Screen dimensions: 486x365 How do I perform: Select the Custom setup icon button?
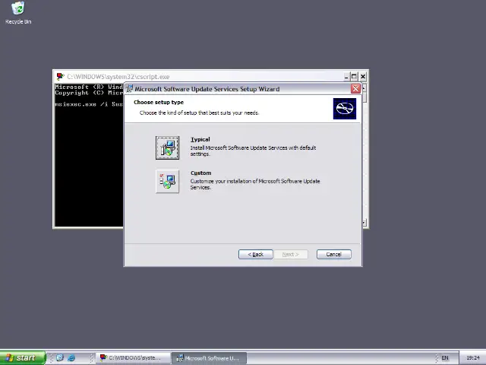[x=167, y=181]
